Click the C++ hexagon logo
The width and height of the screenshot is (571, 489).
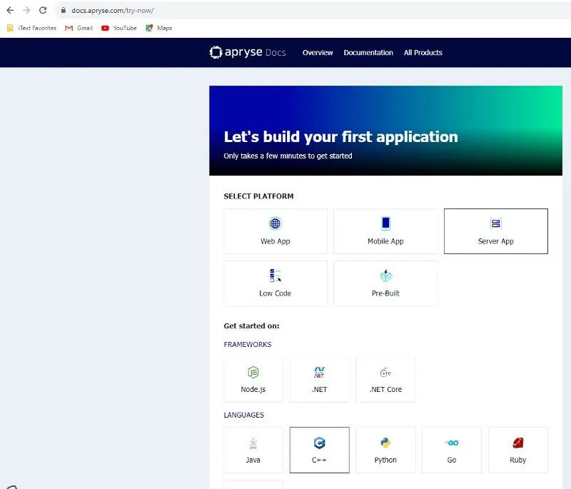point(319,443)
